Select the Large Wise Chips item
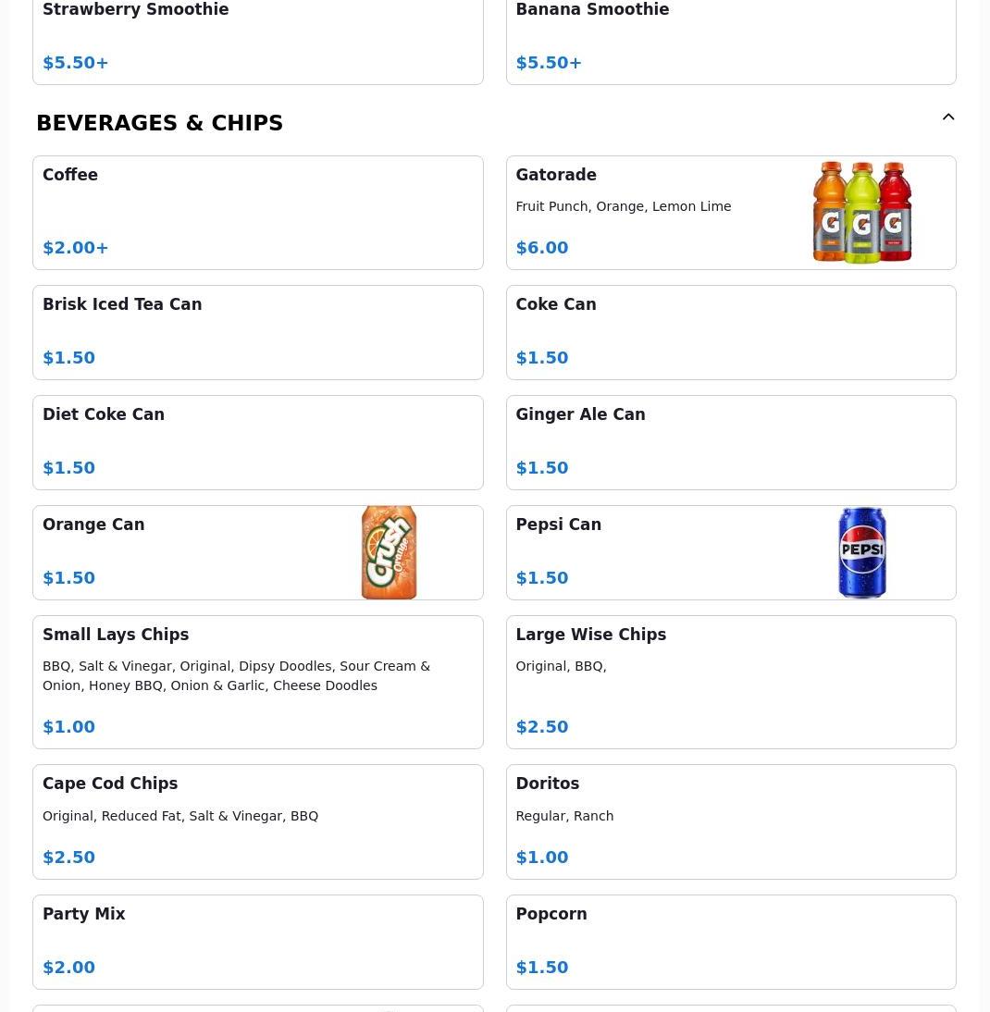Image resolution: width=990 pixels, height=1012 pixels. (730, 682)
